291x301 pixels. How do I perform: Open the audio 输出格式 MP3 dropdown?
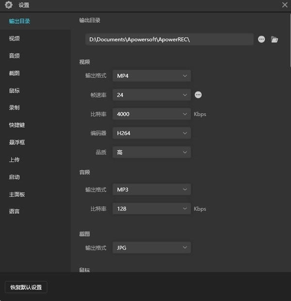[151, 189]
